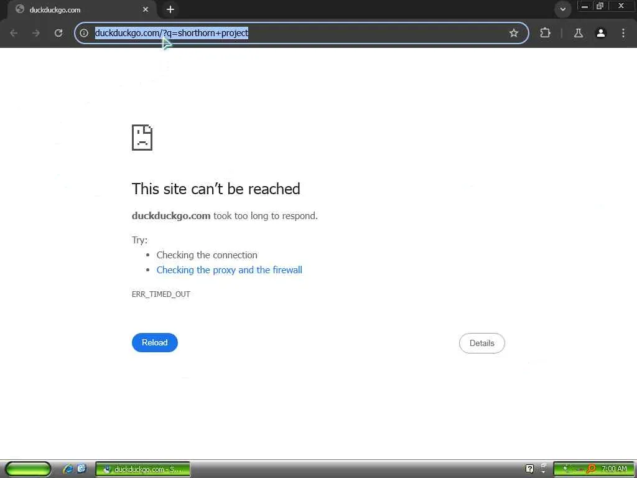Click the help question mark tray icon
This screenshot has width=637, height=478.
(x=529, y=469)
